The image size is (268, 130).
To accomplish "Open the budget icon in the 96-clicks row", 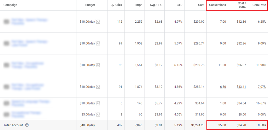I will (98, 65).
